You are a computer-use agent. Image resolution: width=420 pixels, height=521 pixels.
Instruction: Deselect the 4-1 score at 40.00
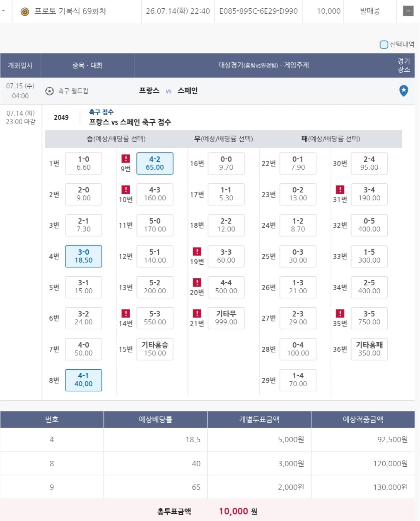coord(84,380)
